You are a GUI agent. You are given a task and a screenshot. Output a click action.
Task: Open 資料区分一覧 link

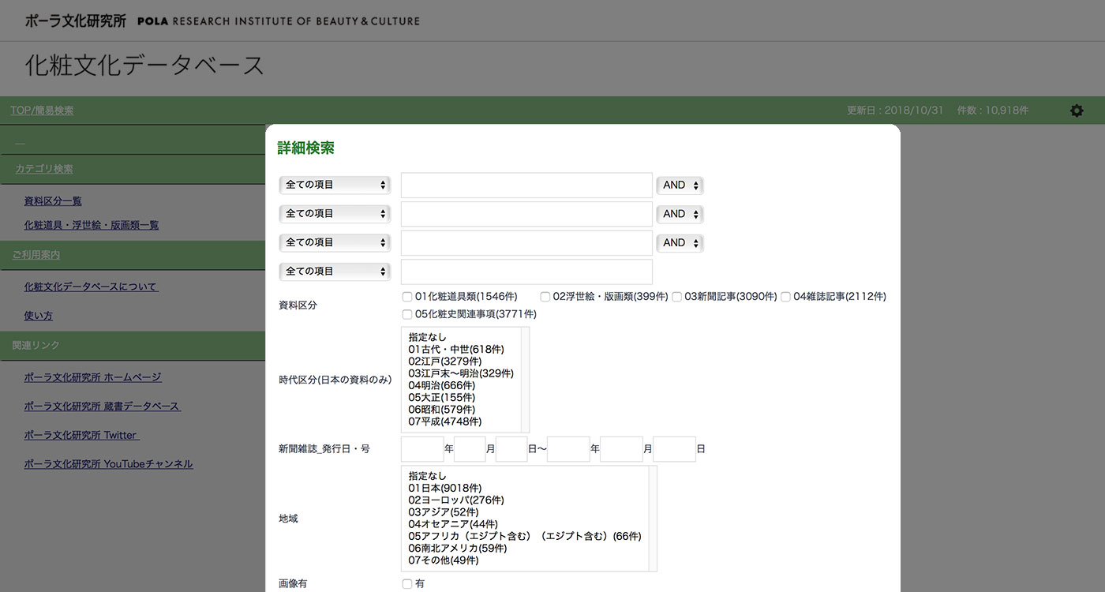(x=53, y=201)
